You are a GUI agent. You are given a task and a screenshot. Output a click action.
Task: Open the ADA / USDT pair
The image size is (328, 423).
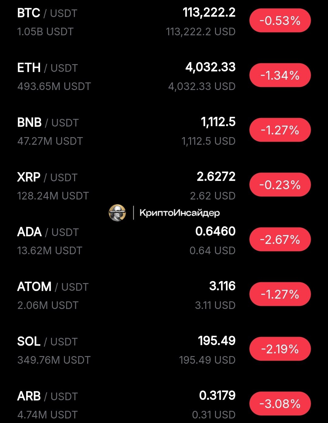point(48,232)
